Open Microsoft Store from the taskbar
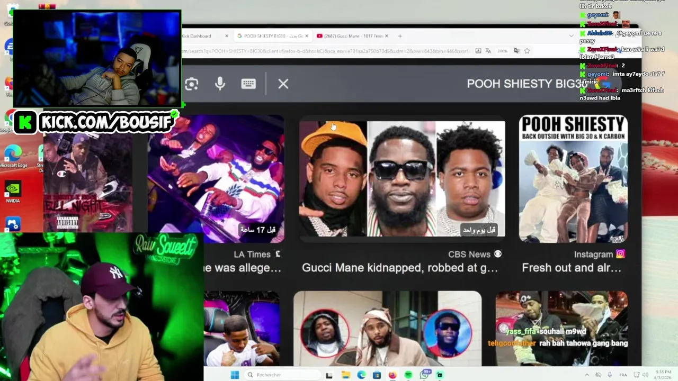The width and height of the screenshot is (678, 381). click(377, 375)
